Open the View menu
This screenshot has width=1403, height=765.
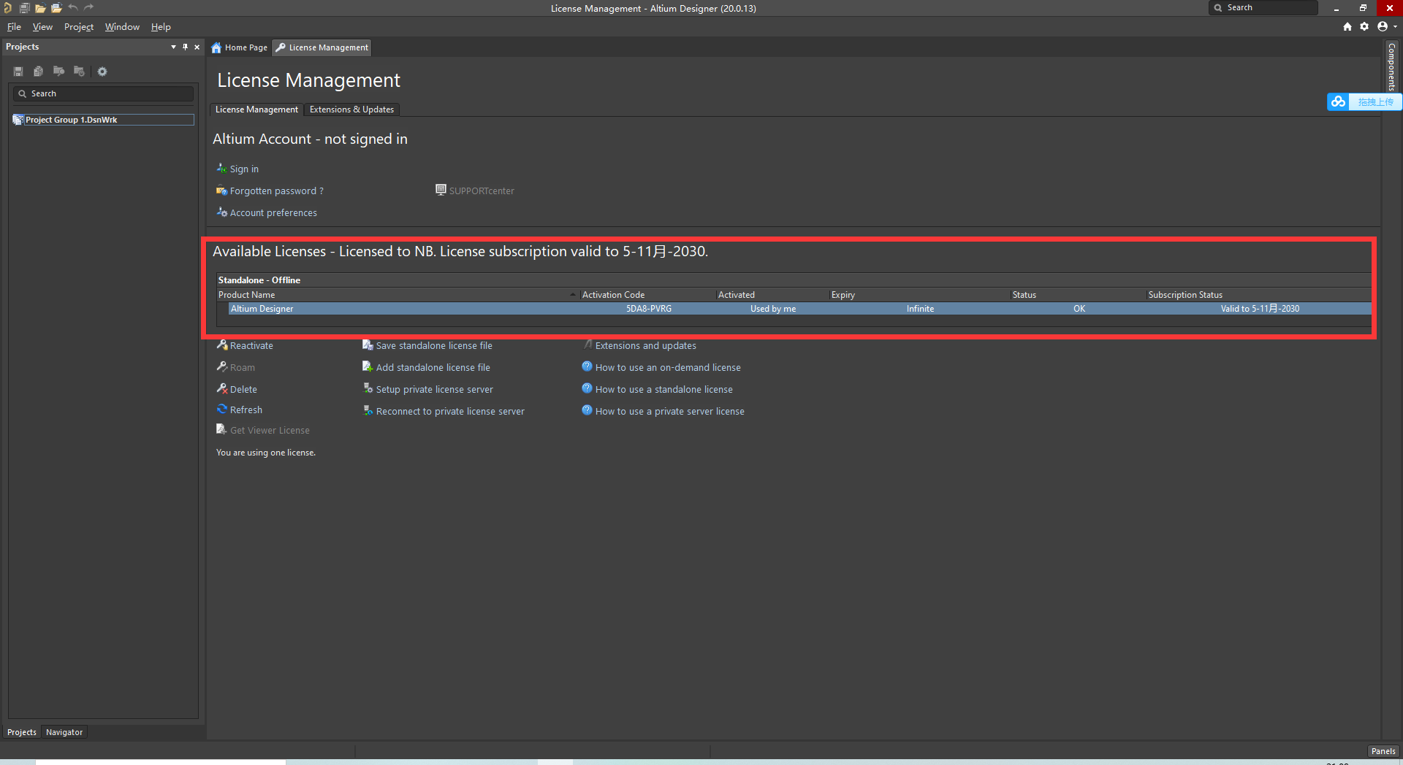(x=42, y=27)
